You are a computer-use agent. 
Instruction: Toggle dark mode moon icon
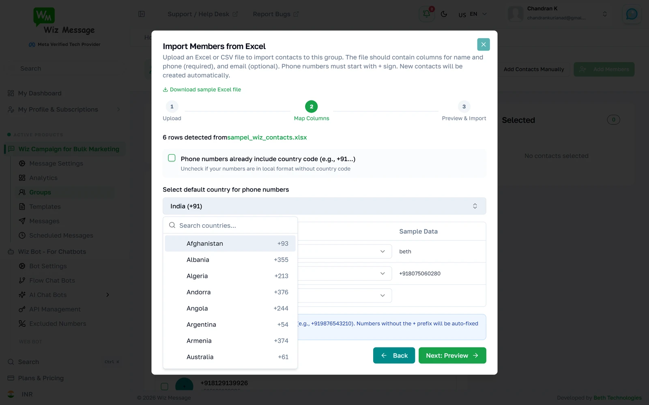click(444, 14)
